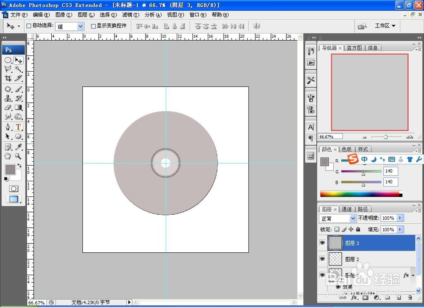This screenshot has width=424, height=307.
Task: Enable 显示变换控件 checkbox
Action: [x=93, y=26]
